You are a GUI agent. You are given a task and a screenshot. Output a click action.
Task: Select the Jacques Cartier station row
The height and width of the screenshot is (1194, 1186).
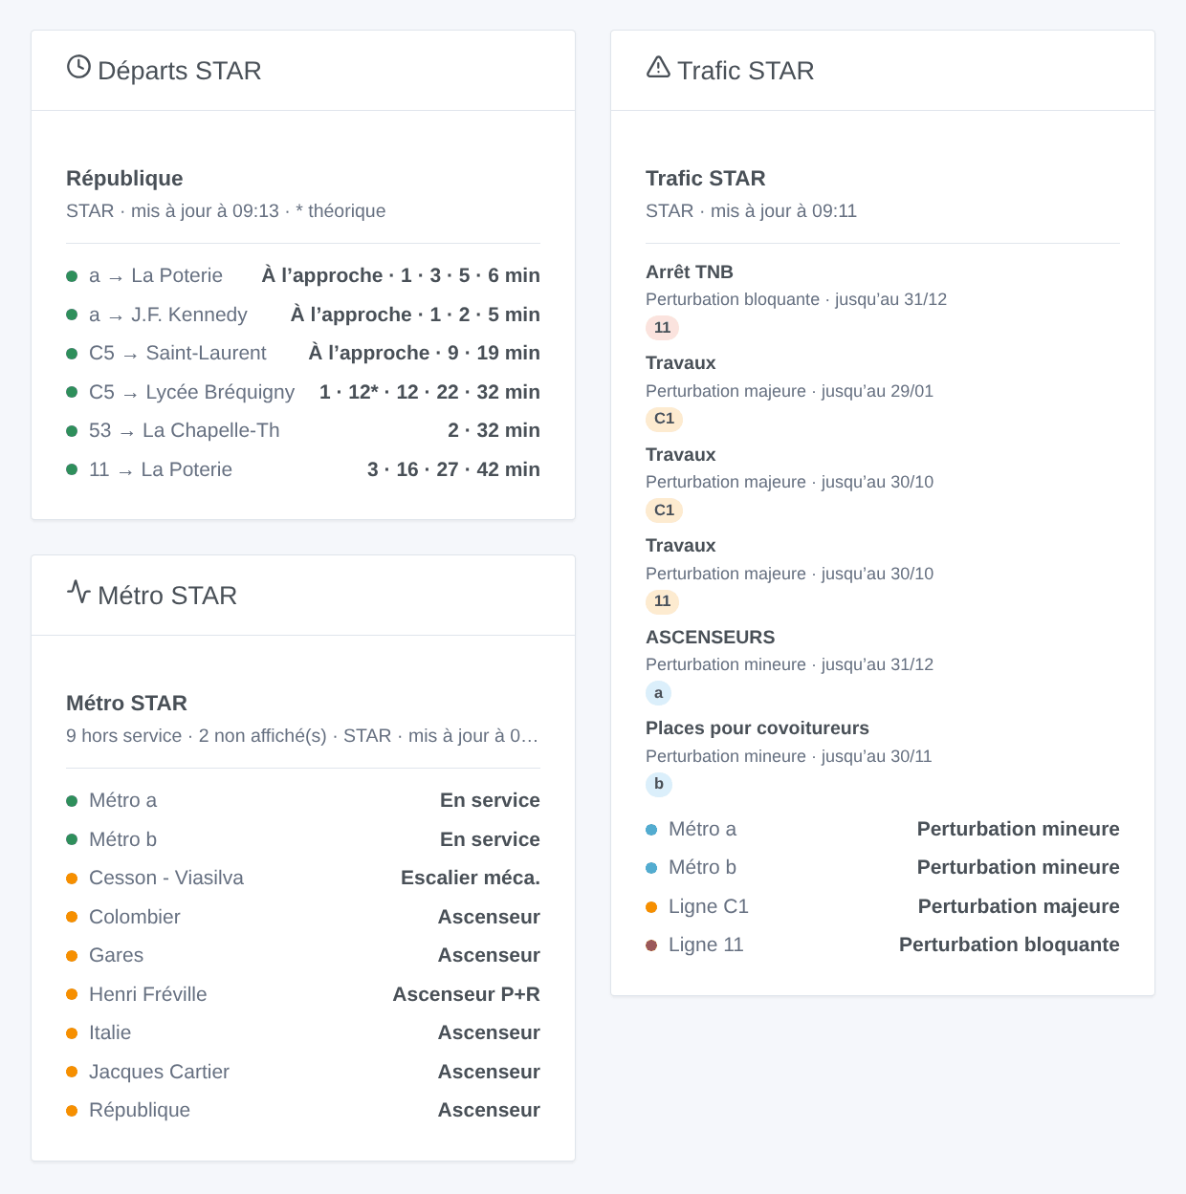pos(303,1072)
